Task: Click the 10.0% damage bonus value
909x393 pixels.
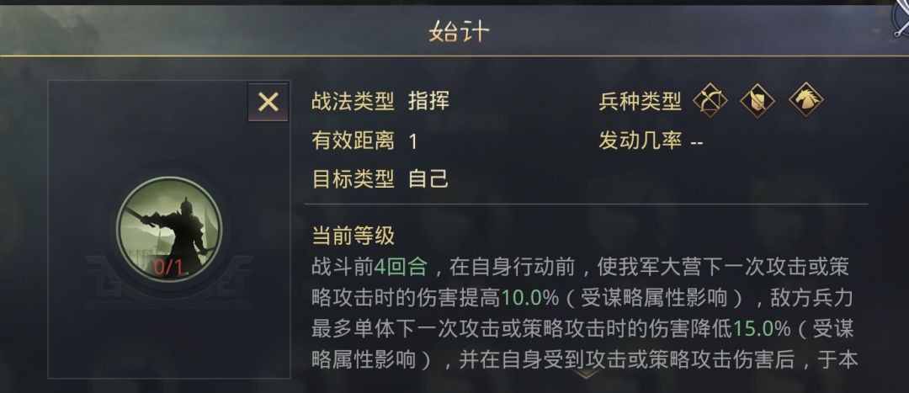Action: point(531,298)
